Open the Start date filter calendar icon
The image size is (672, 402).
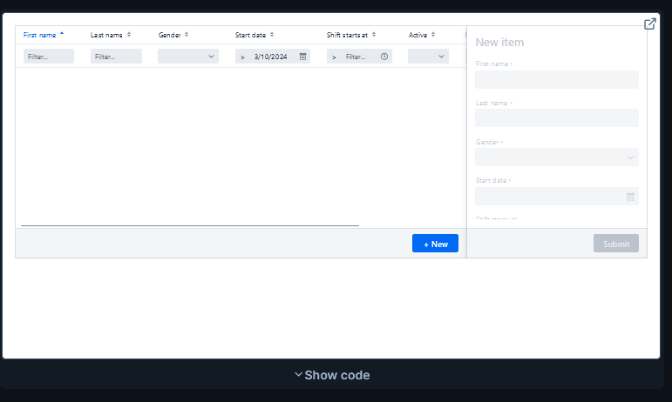coord(302,57)
